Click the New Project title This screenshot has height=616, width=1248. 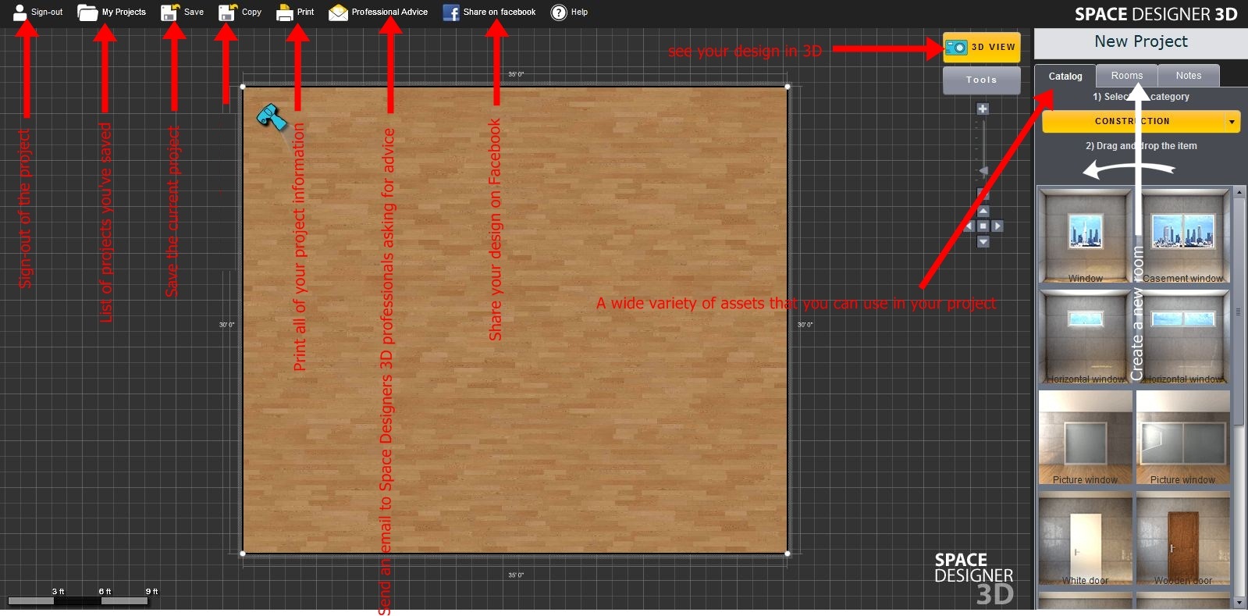pos(1141,41)
